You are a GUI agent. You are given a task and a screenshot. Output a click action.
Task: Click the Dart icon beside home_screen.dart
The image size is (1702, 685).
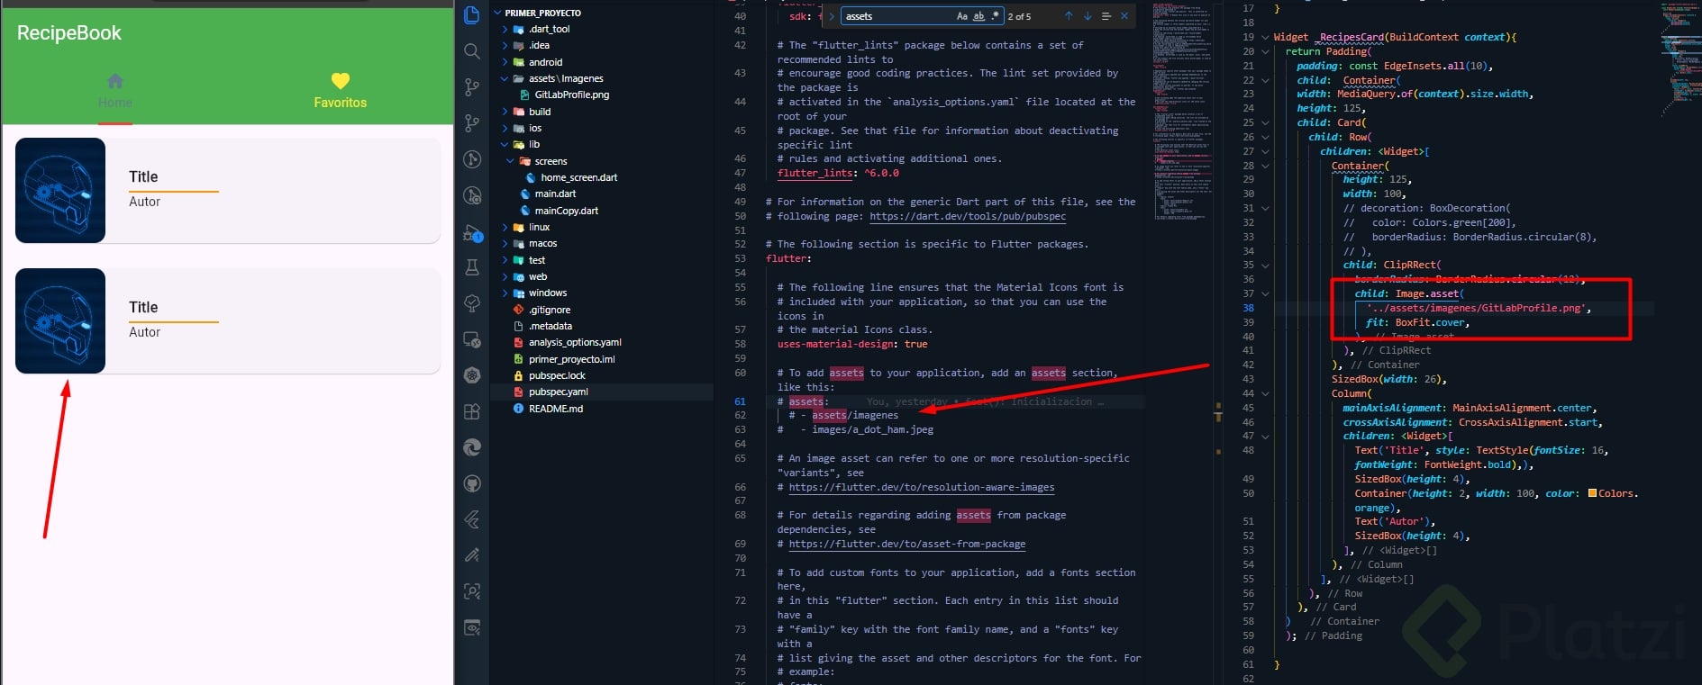[x=531, y=177]
